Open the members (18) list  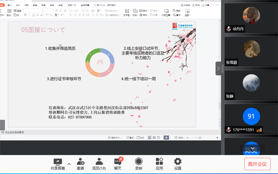pos(99,164)
